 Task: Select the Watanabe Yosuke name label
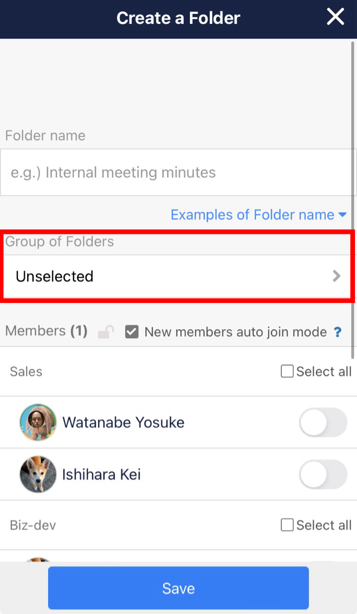tap(123, 423)
